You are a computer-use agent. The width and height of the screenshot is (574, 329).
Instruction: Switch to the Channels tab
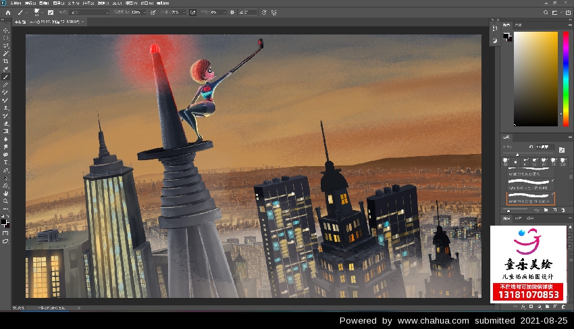click(x=519, y=218)
